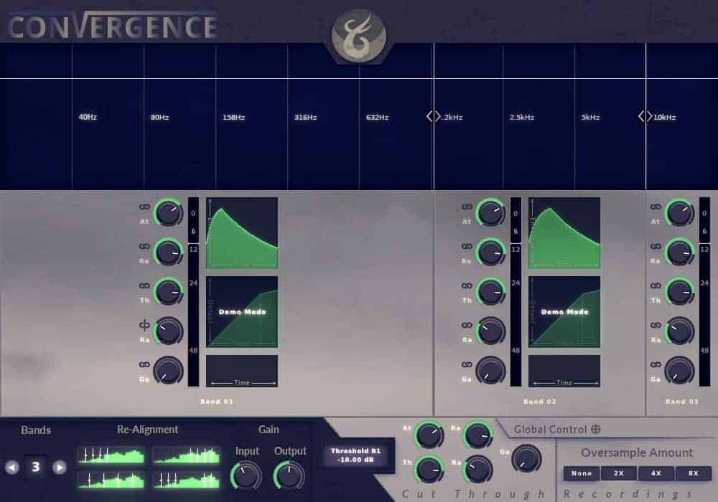Click the crossover handle near 1.2kHz

[x=433, y=116]
